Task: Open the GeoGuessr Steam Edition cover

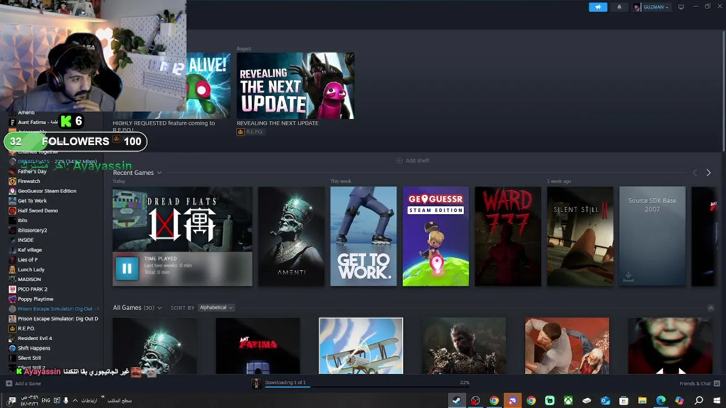Action: coord(436,237)
